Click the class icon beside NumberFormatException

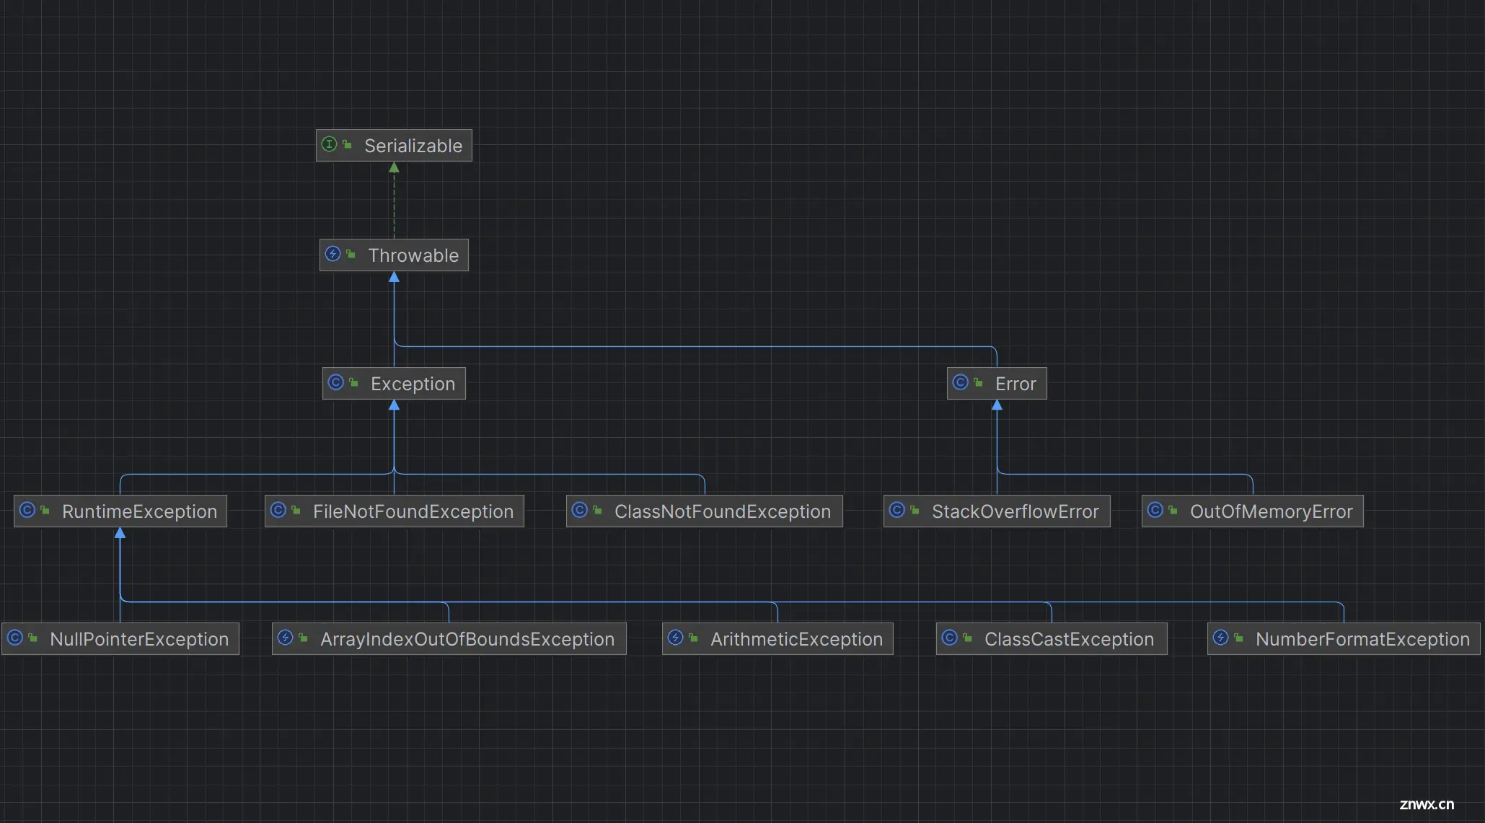pyautogui.click(x=1220, y=638)
